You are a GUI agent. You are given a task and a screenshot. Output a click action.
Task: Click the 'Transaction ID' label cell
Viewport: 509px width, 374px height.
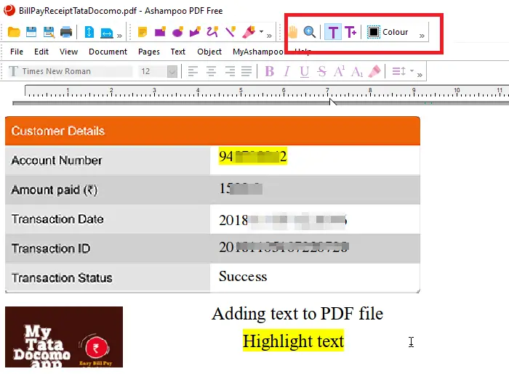click(x=108, y=248)
